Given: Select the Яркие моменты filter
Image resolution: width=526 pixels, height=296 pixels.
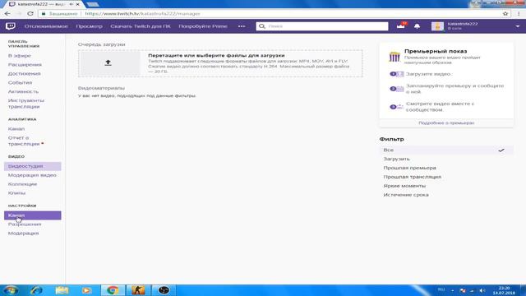Looking at the screenshot, I should click(x=404, y=186).
